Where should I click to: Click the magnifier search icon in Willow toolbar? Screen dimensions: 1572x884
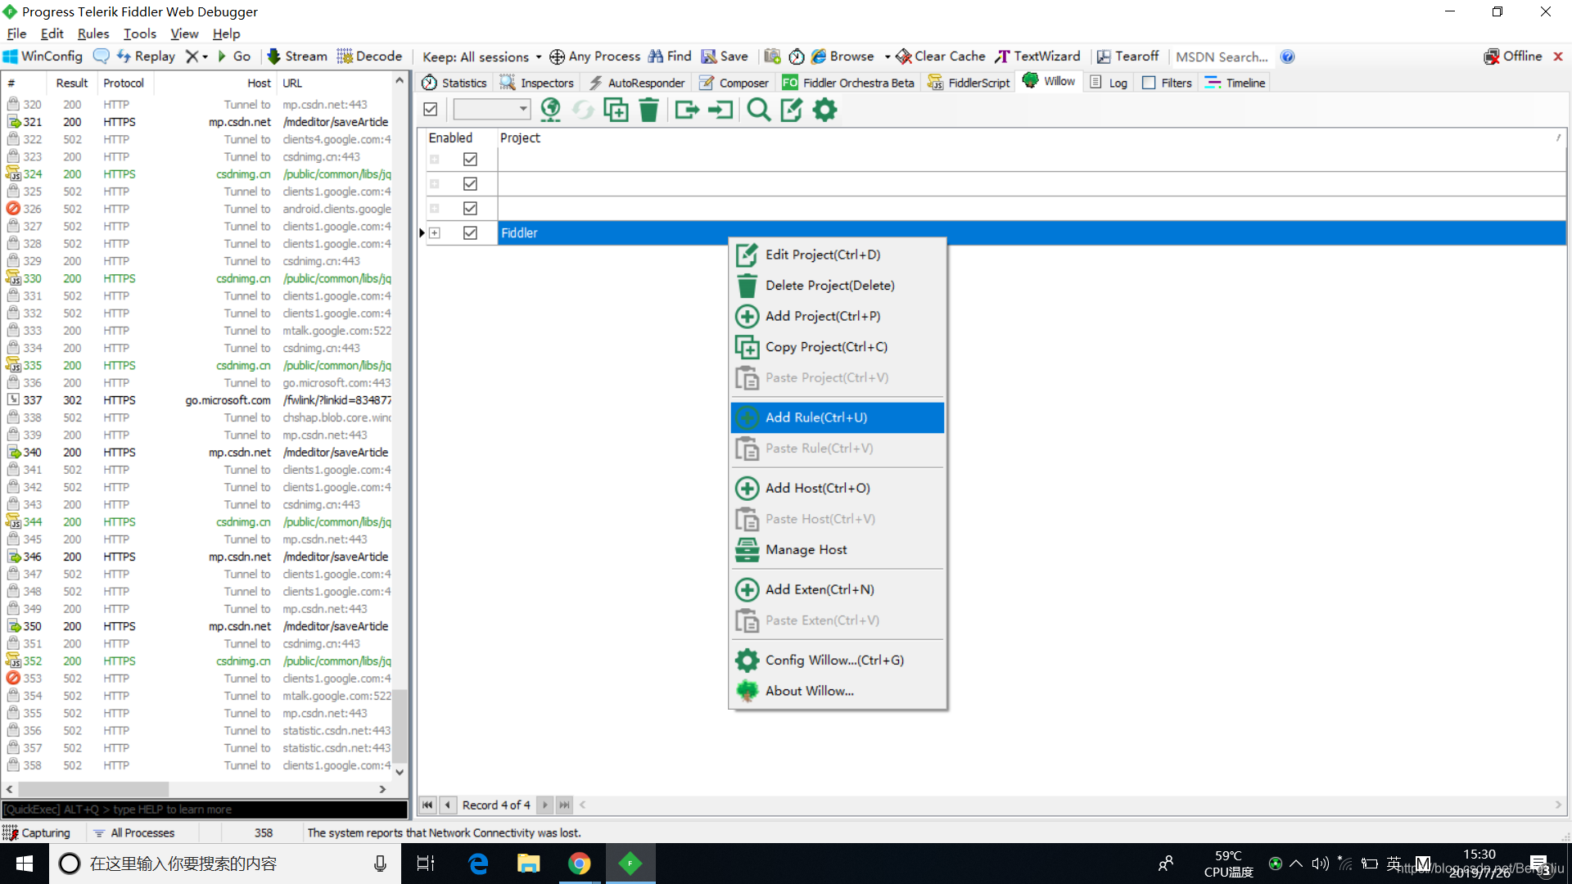[759, 110]
